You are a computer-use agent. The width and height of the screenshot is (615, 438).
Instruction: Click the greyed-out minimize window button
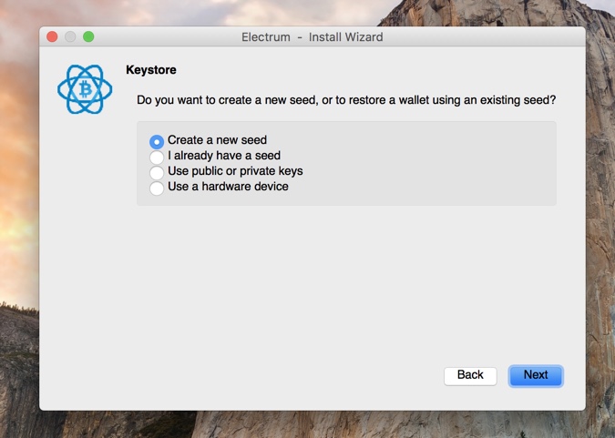(70, 36)
